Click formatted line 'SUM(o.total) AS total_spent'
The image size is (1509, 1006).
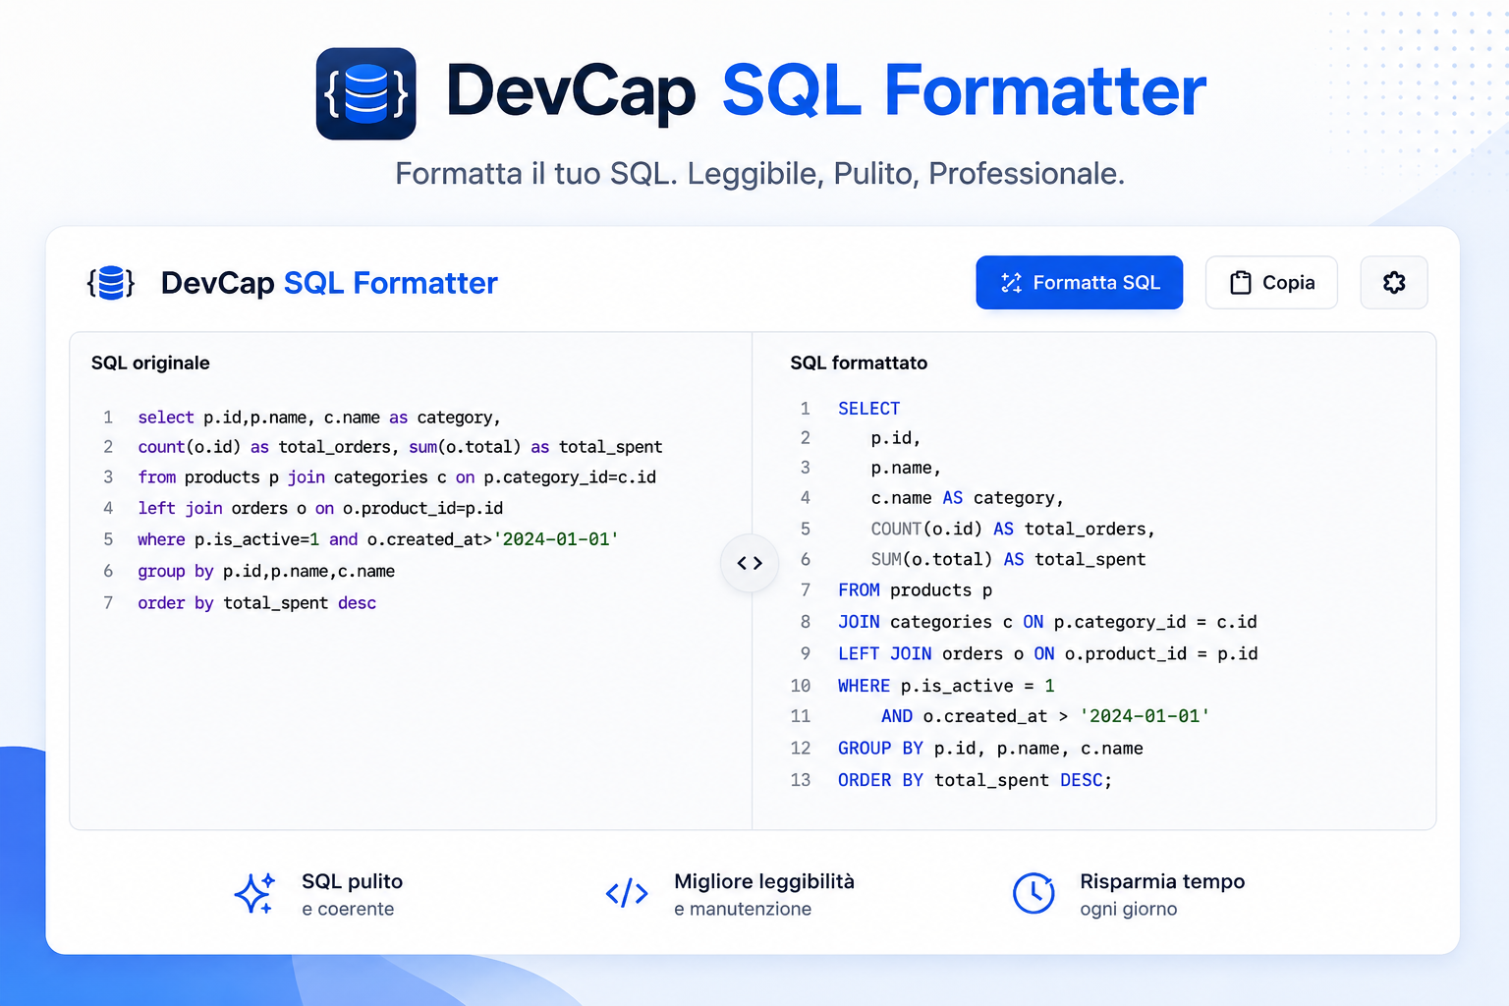point(1008,559)
